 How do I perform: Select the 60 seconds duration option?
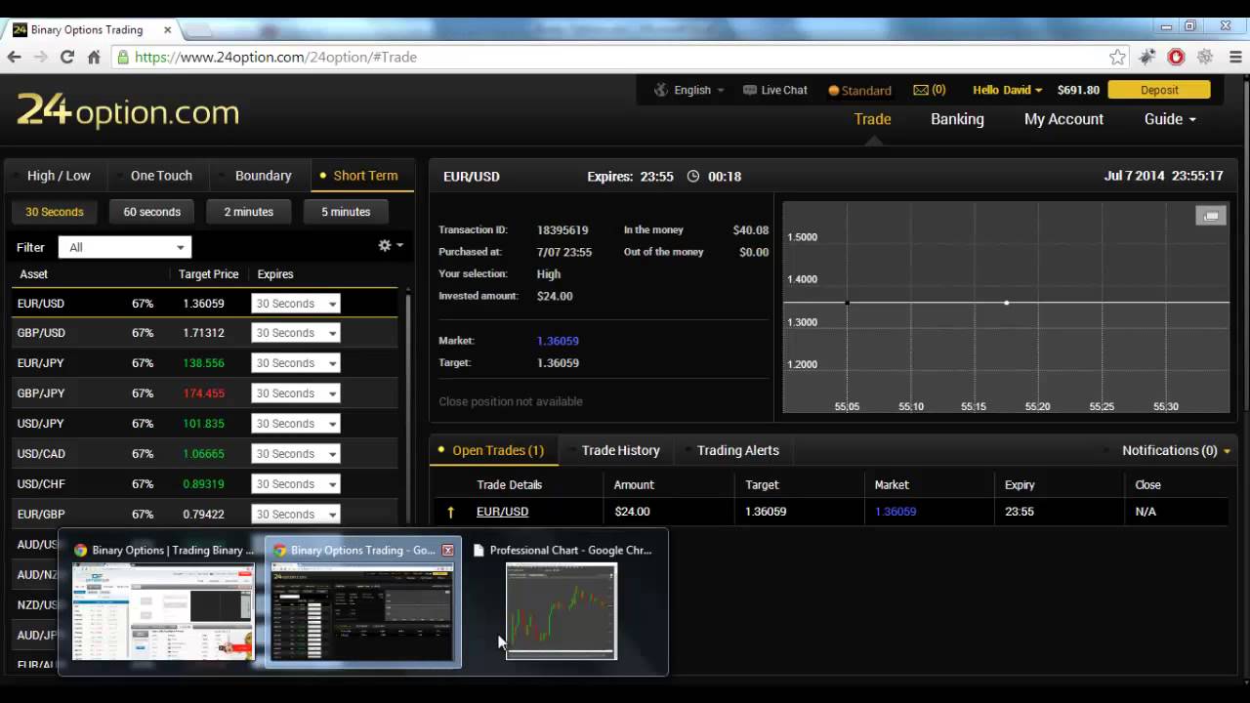tap(151, 212)
